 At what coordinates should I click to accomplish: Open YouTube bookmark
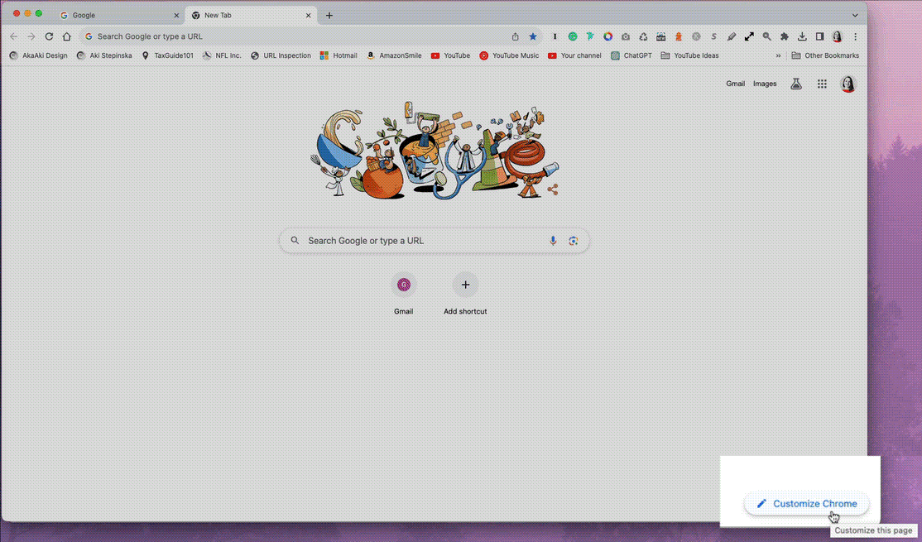click(450, 55)
